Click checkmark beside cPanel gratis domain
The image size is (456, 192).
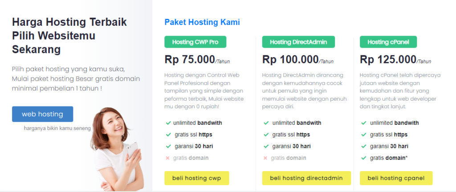(x=363, y=158)
